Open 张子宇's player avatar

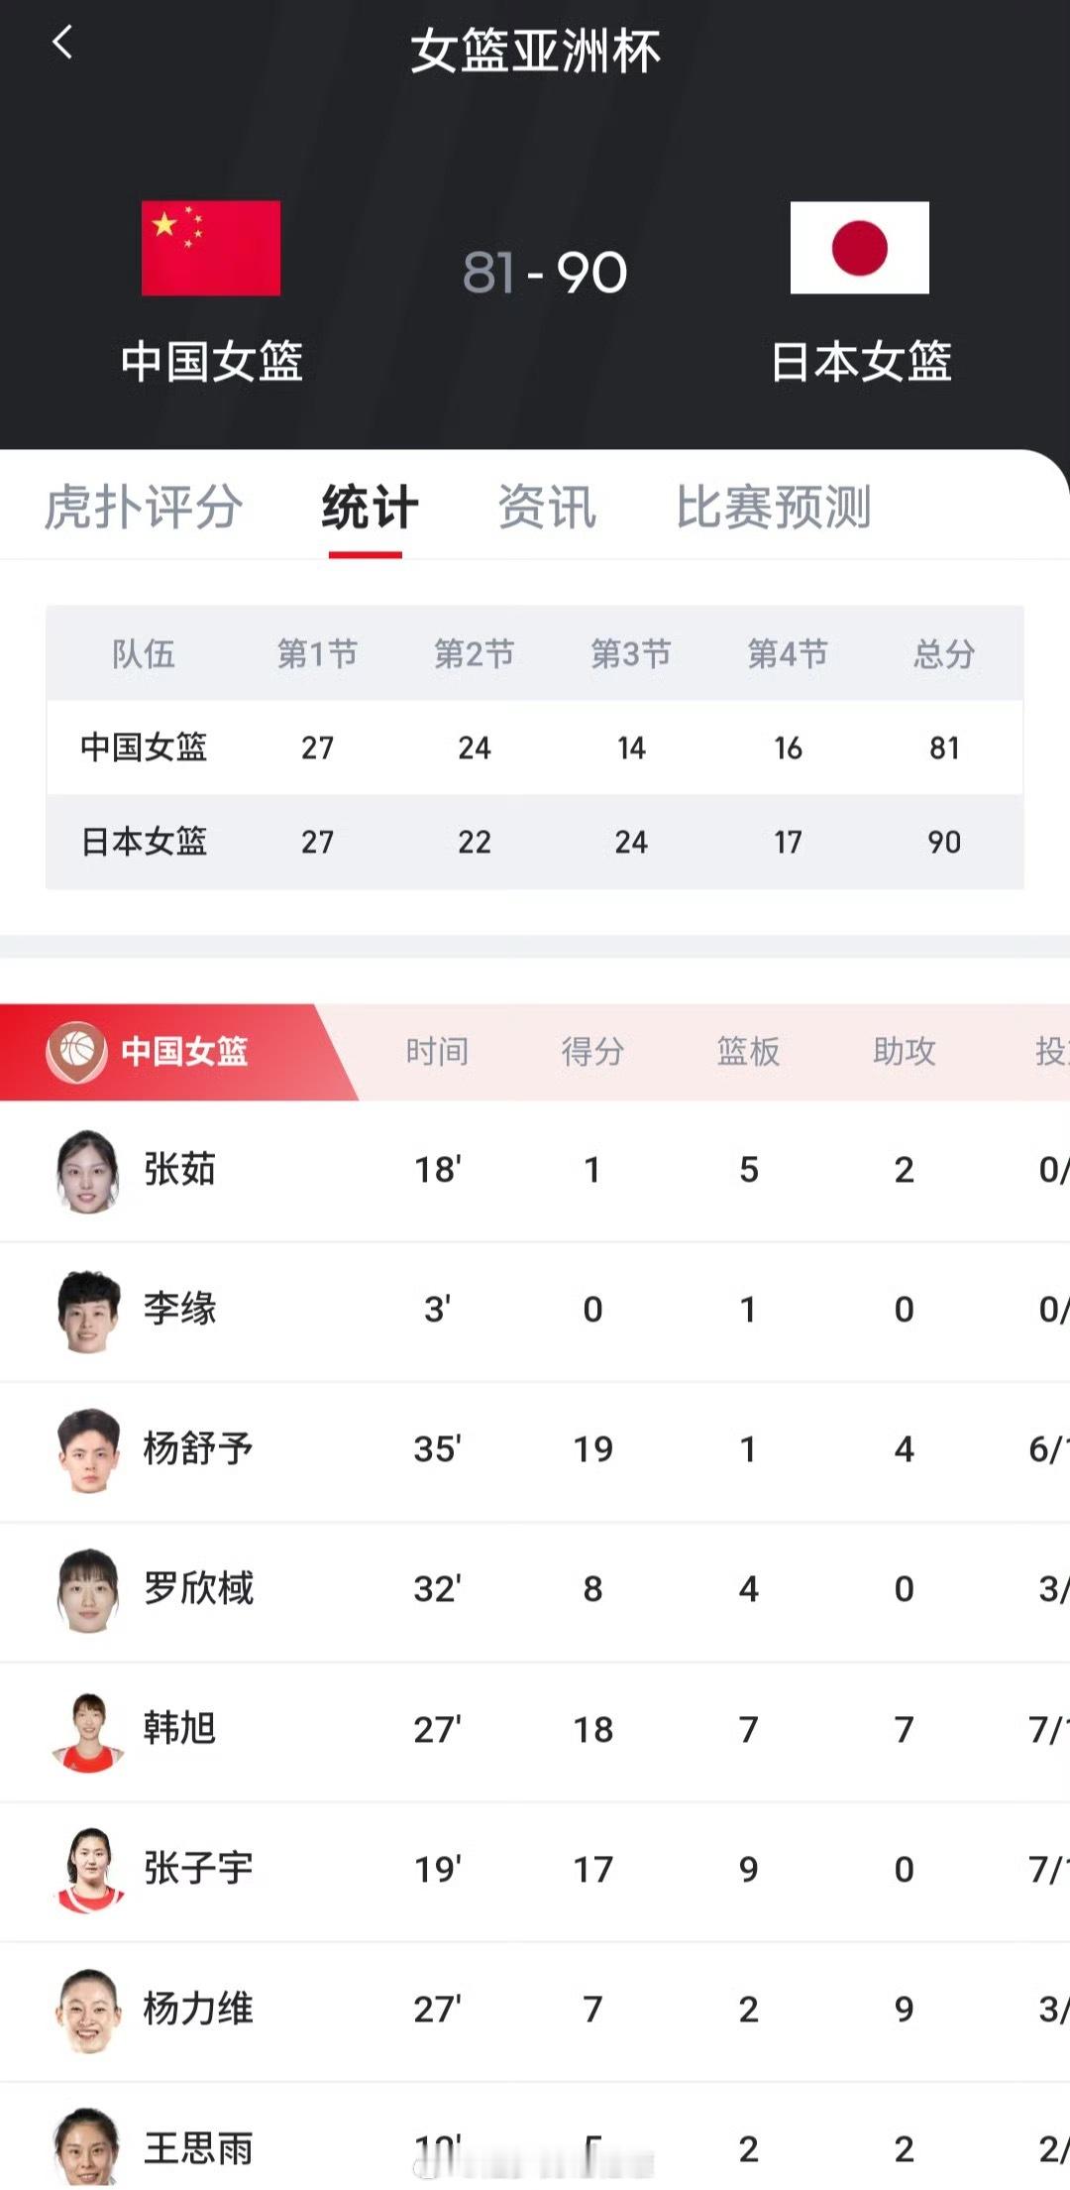(x=88, y=1870)
